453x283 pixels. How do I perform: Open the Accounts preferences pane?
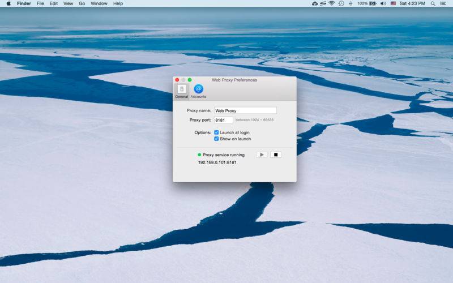click(x=198, y=90)
